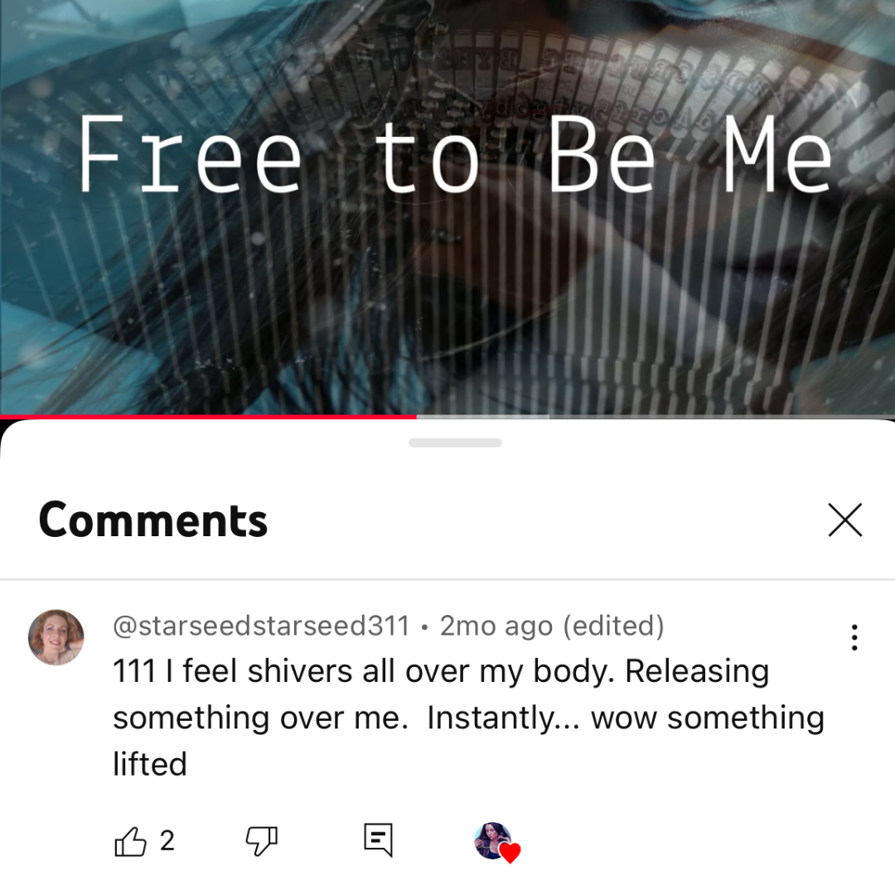895x895 pixels.
Task: Tap the unplayed gray part of the progress bar
Action: coord(722,417)
